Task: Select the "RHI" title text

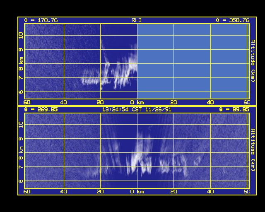Action: click(x=137, y=20)
